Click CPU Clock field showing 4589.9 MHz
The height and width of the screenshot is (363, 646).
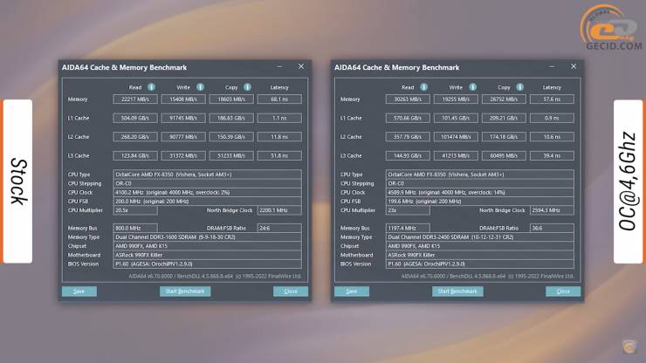point(479,193)
